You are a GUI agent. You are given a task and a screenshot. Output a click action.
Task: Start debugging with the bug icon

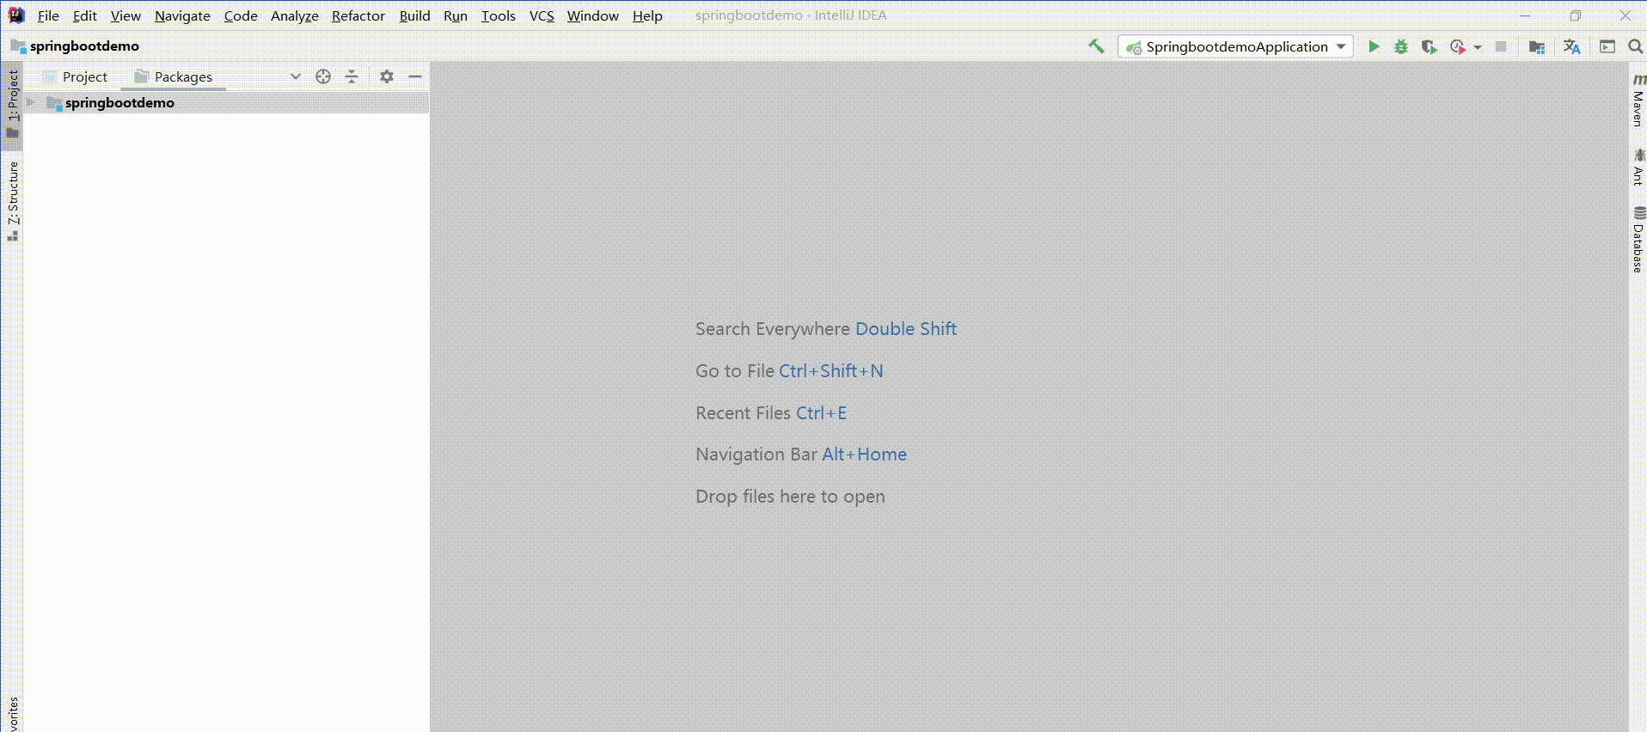1401,46
